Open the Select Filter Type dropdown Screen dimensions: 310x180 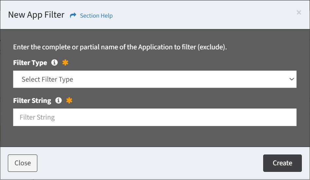155,79
